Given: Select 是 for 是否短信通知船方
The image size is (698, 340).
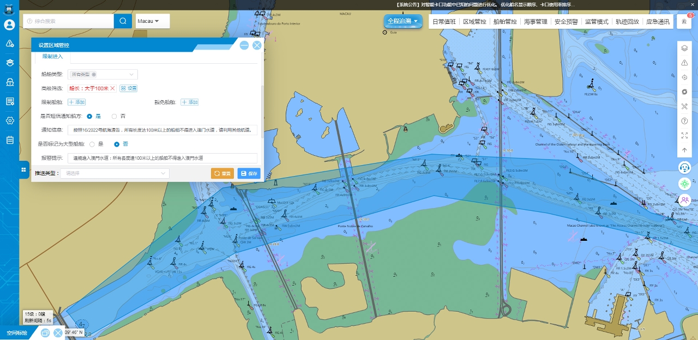Looking at the screenshot, I should tap(89, 116).
